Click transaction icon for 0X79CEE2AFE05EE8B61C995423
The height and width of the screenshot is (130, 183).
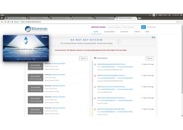(x=95, y=76)
